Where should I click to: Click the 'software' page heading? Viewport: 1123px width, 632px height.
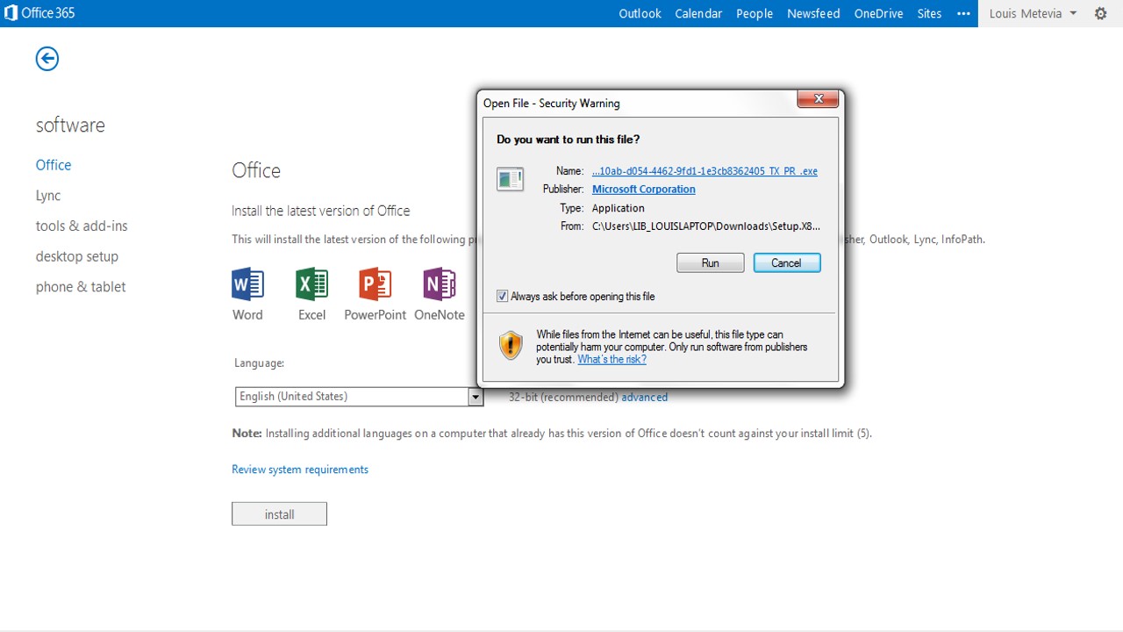point(70,126)
